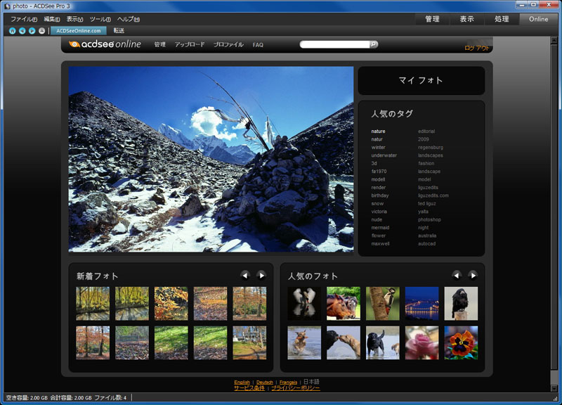The image size is (562, 405).
Task: Switch to the 表示 mode tab at top right
Action: tap(467, 19)
